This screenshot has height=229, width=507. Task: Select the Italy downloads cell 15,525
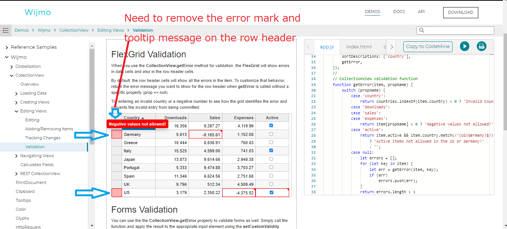point(172,150)
